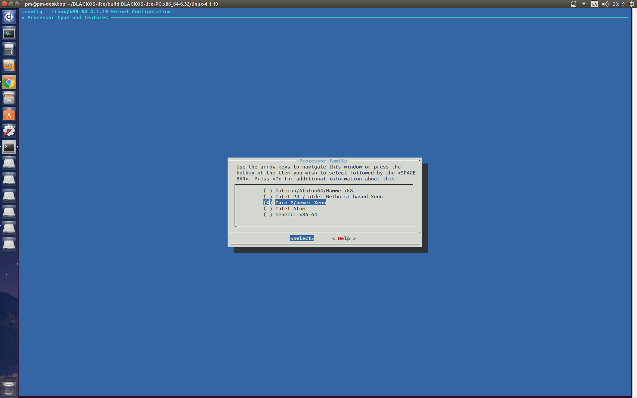Viewport: 637px width, 398px height.
Task: Launch Ubuntu Software Center icon
Action: click(x=9, y=114)
